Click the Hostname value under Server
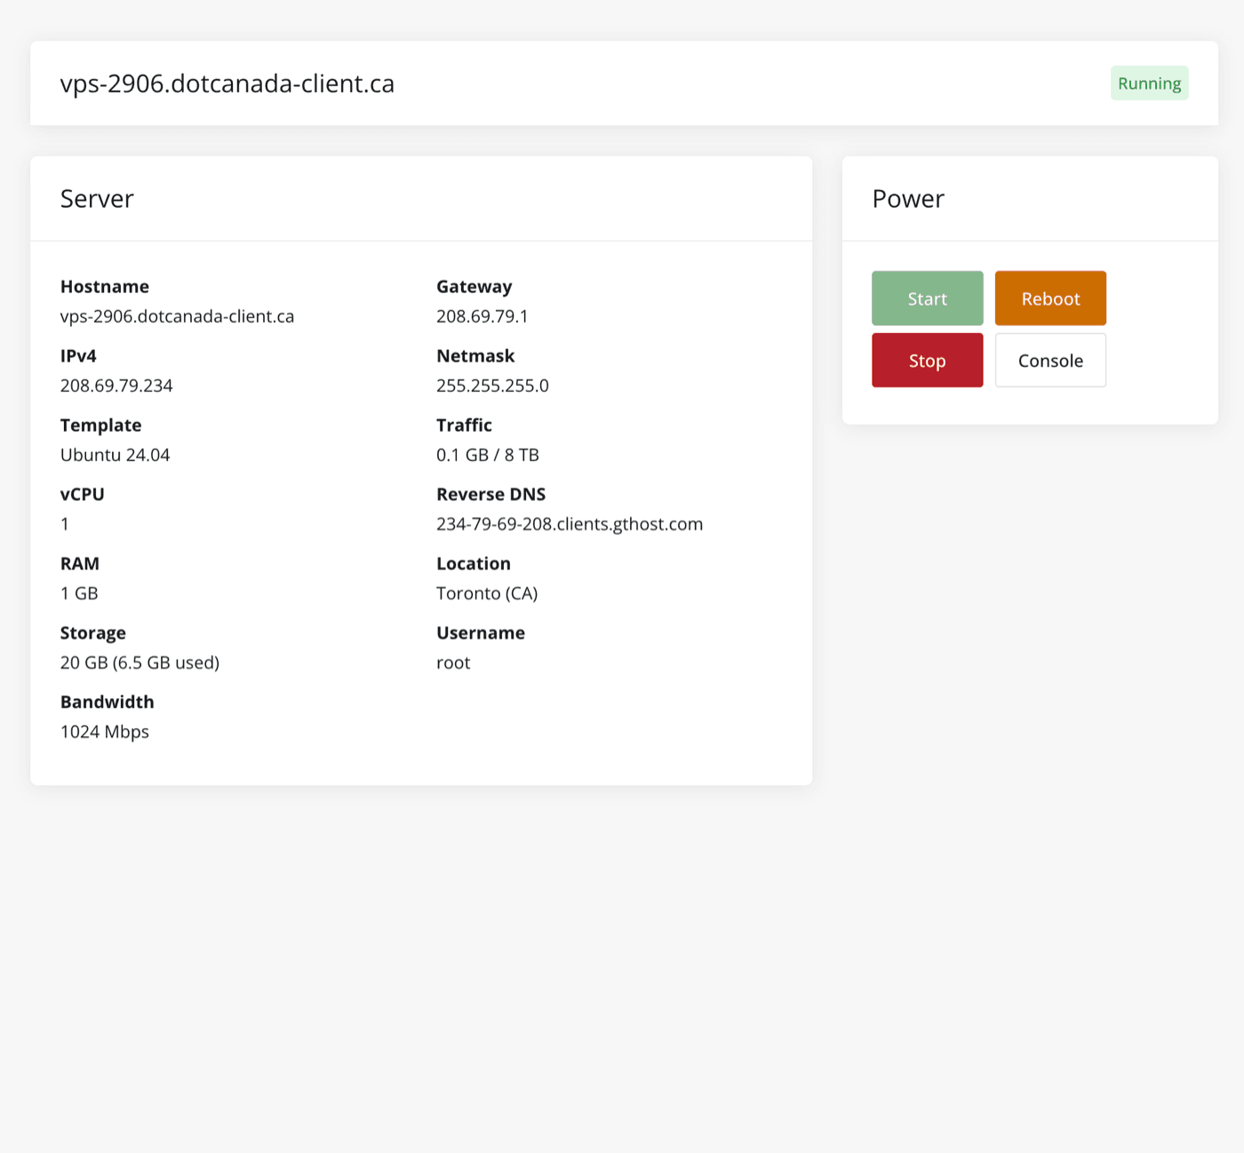The height and width of the screenshot is (1153, 1244). coord(177,316)
